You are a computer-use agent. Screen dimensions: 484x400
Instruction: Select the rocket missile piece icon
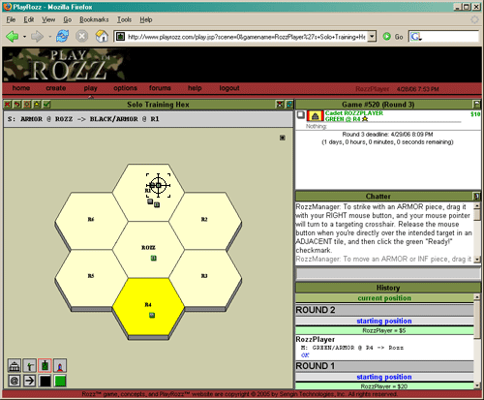pos(60,366)
